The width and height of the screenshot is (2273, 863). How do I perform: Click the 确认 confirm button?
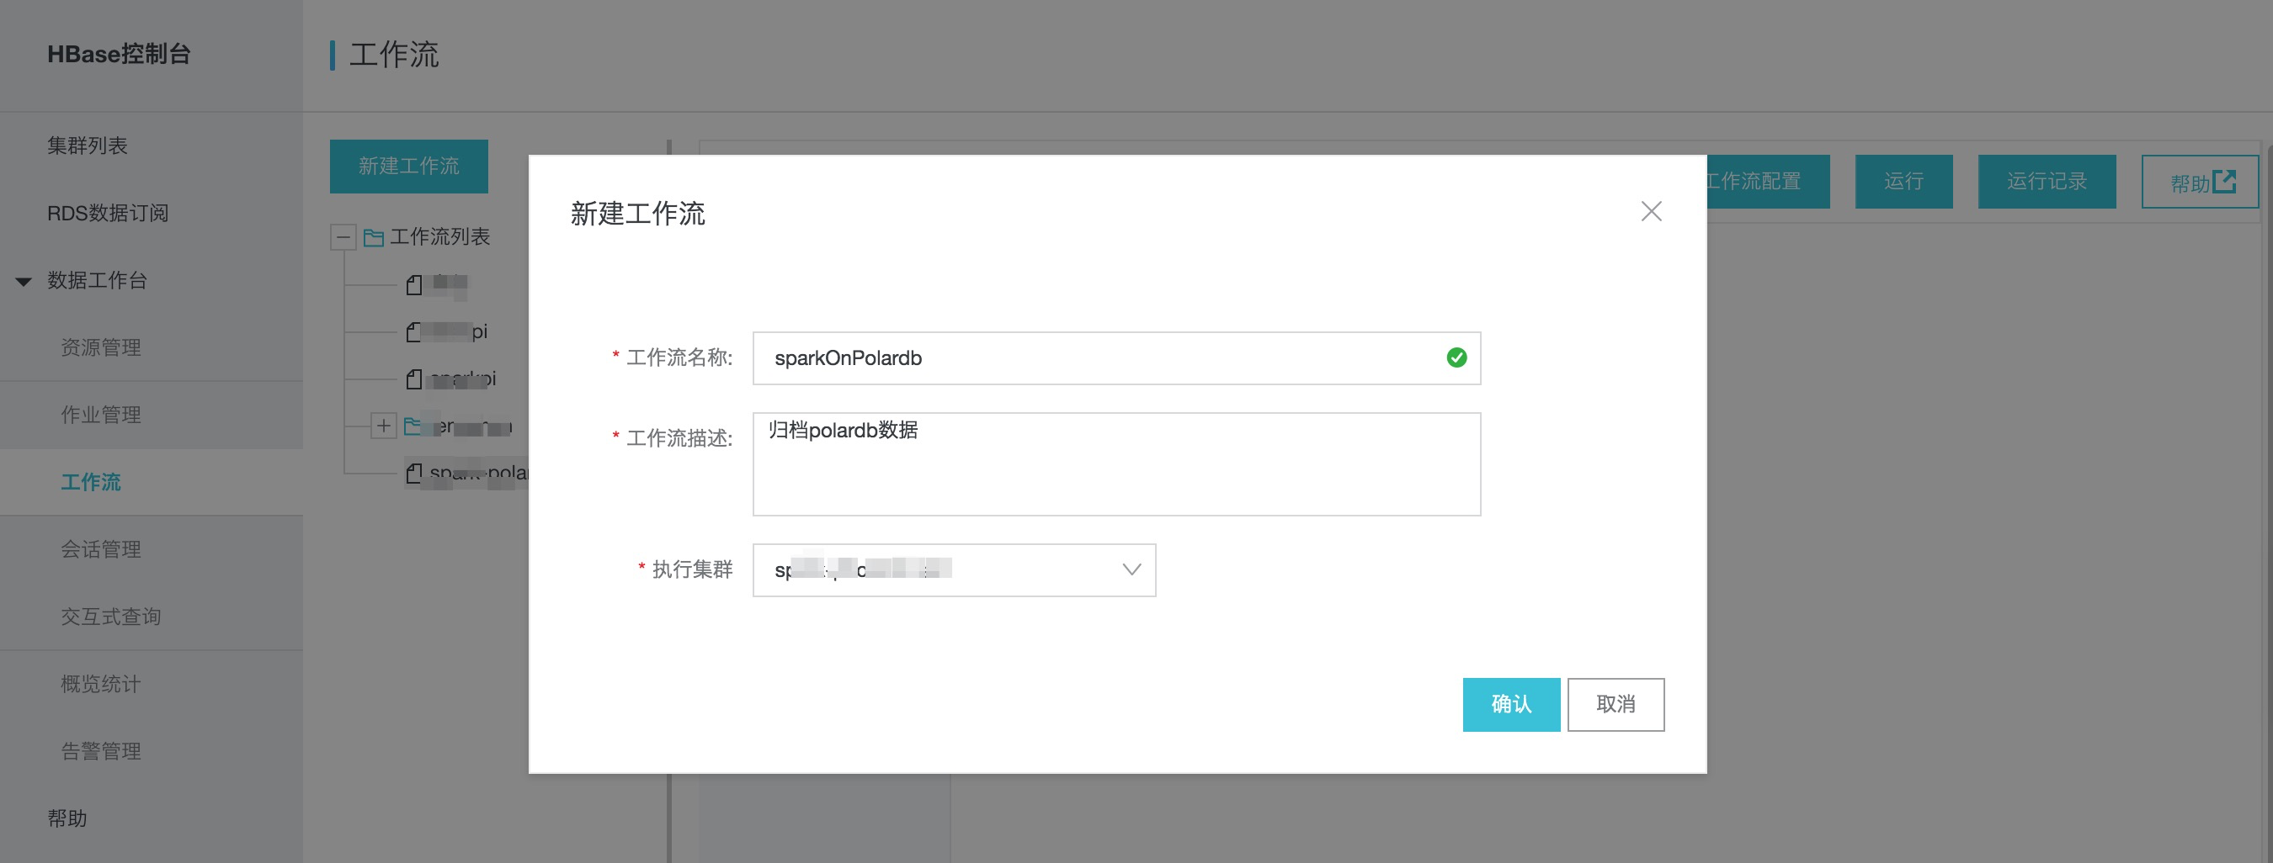(x=1510, y=704)
